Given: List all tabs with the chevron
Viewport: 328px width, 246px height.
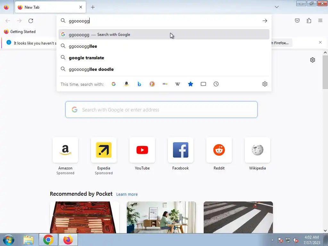Looking at the screenshot, I should tap(276, 7).
